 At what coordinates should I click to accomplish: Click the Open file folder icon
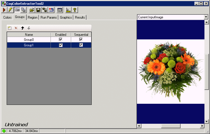coord(32,10)
